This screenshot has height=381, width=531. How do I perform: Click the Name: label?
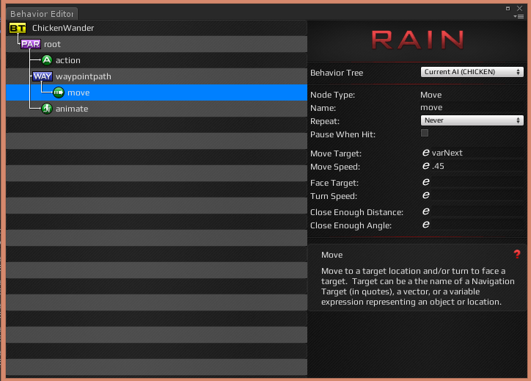(x=323, y=108)
